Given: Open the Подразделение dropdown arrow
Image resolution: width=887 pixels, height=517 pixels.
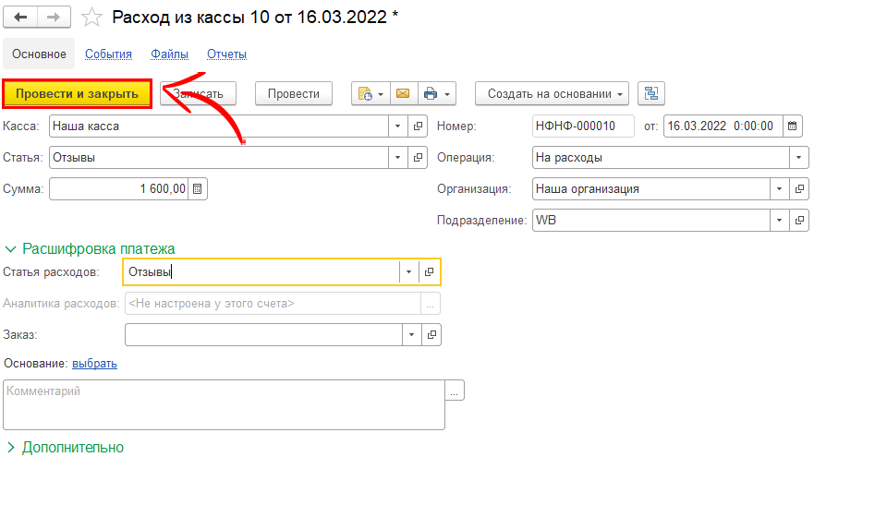Looking at the screenshot, I should (x=780, y=221).
